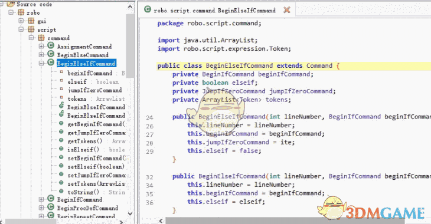The image size is (431, 224).
Task: Click the tokens ArrayList field icon
Action: pos(61,97)
